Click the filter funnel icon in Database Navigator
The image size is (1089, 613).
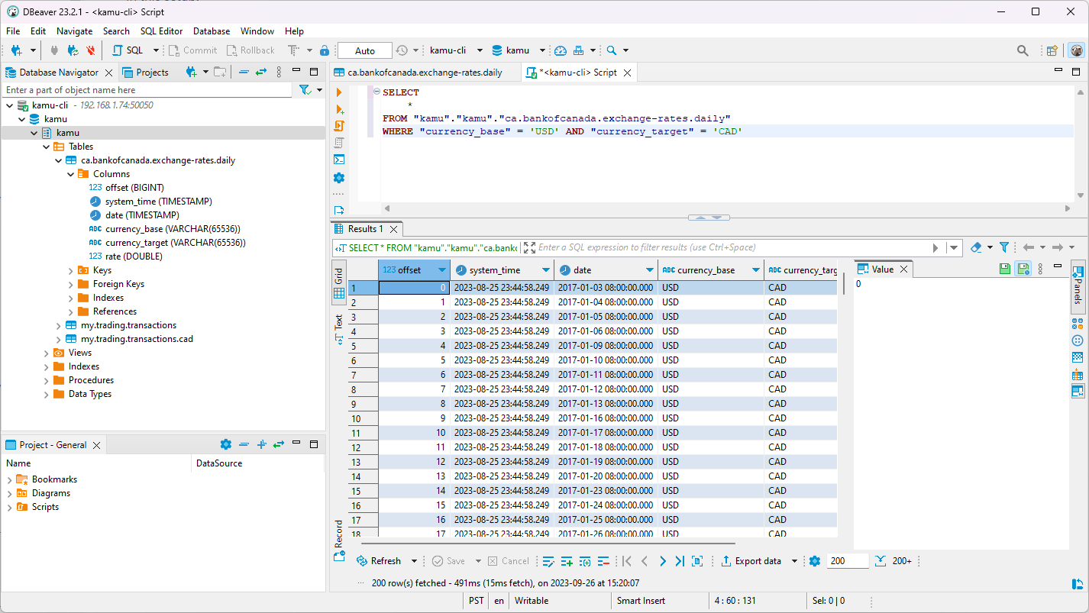tap(305, 90)
